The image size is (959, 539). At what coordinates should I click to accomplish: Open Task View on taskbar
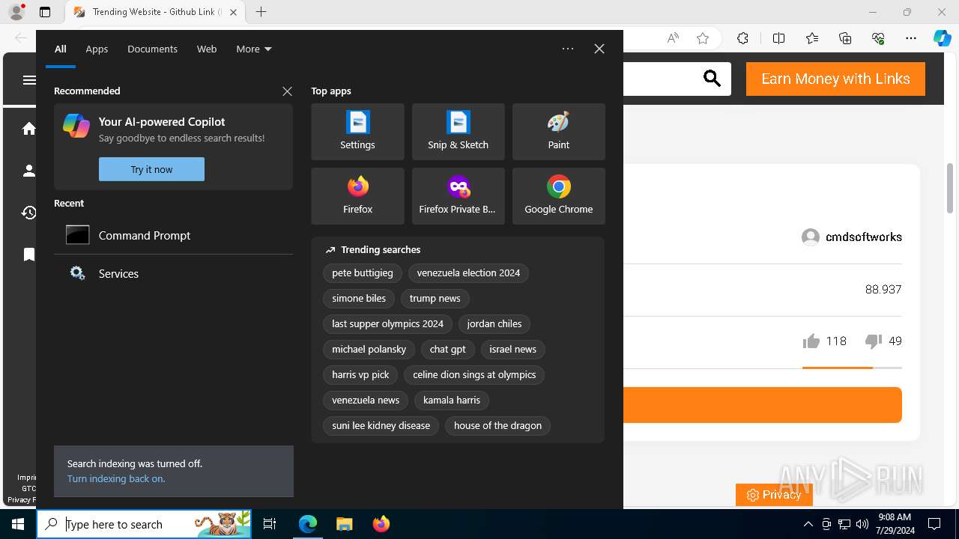coord(270,524)
